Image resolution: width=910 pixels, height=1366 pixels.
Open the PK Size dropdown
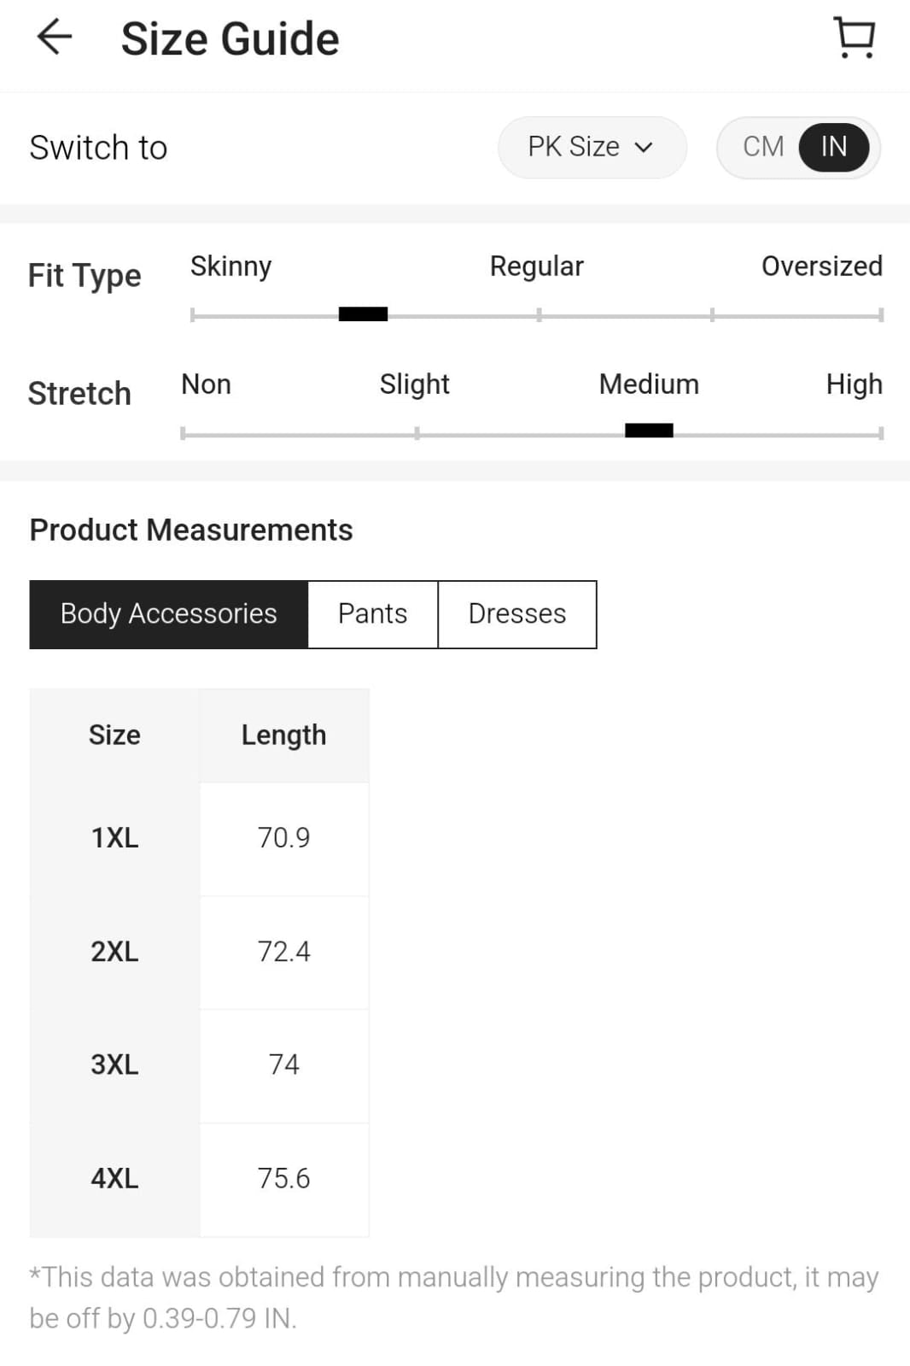(x=592, y=147)
